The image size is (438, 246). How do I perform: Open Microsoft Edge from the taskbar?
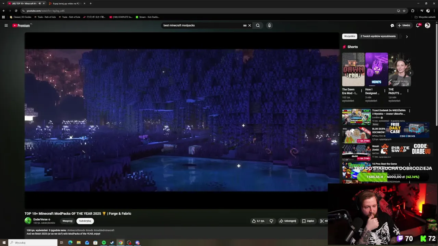(x=70, y=243)
